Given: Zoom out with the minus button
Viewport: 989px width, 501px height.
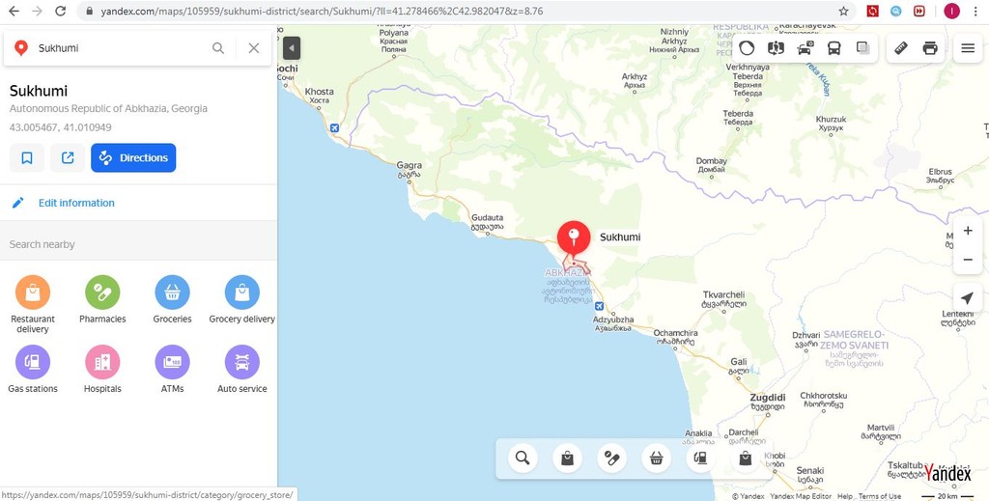Looking at the screenshot, I should point(968,260).
